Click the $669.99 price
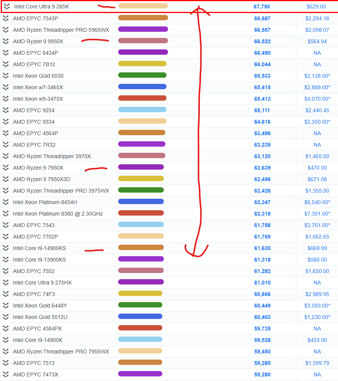338x381 pixels. pyautogui.click(x=317, y=249)
